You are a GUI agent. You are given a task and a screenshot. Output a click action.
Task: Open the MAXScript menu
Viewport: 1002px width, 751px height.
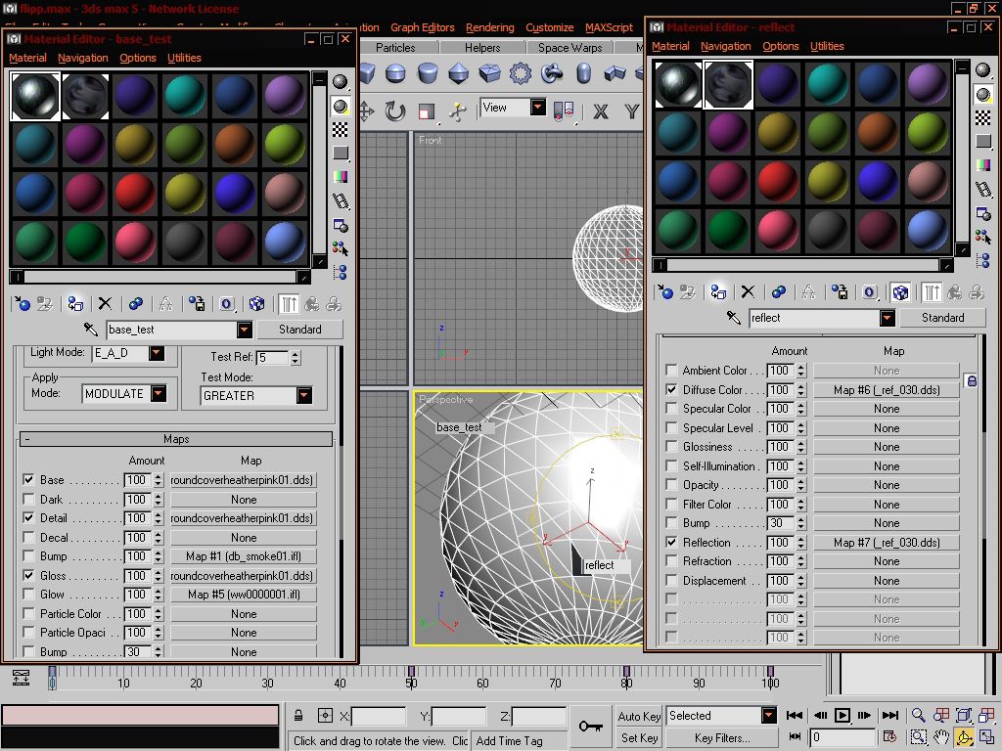coord(609,27)
